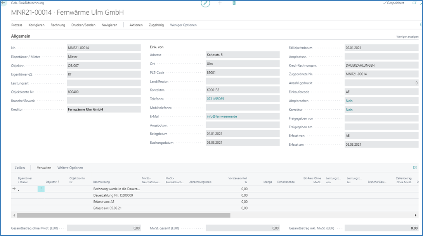This screenshot has height=236, width=423.
Task: Create new document with plus icon
Action: [220, 3]
